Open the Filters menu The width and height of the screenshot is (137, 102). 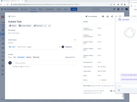(x=41, y=9)
